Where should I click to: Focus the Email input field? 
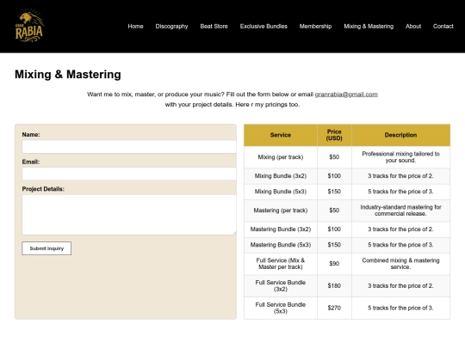click(129, 174)
